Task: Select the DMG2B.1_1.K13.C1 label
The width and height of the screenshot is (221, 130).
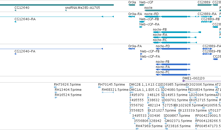Action: pos(144,85)
